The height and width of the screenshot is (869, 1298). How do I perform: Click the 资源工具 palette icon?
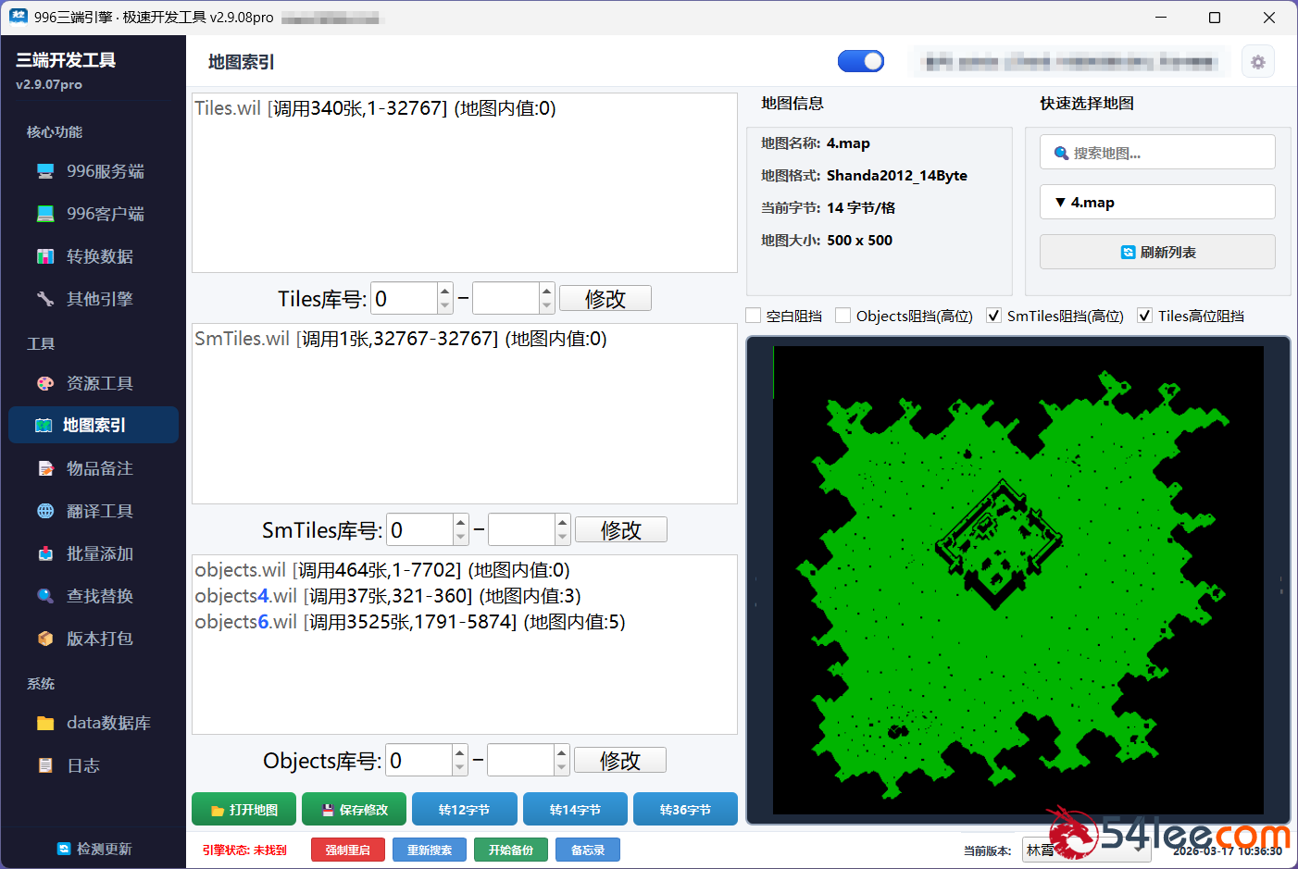coord(45,383)
